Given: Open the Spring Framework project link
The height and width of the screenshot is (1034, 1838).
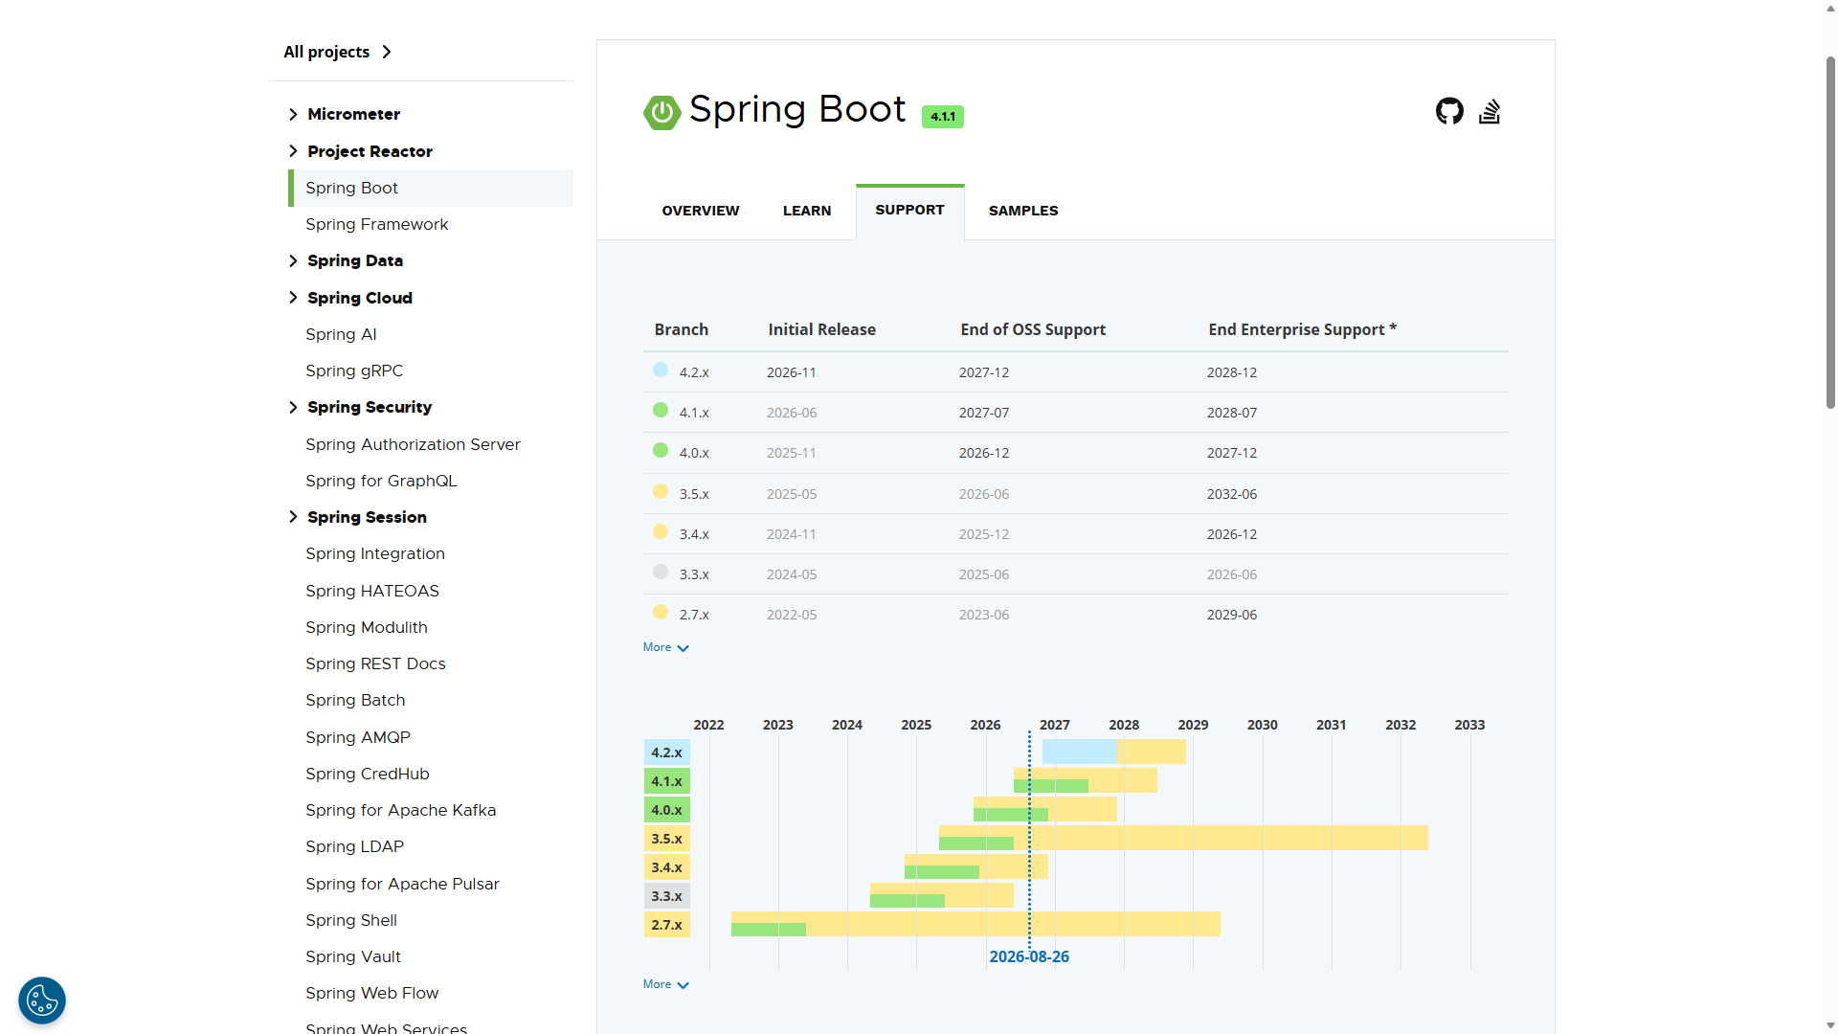Looking at the screenshot, I should 377,224.
